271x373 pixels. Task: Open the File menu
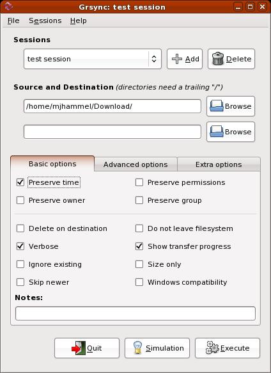pyautogui.click(x=13, y=21)
